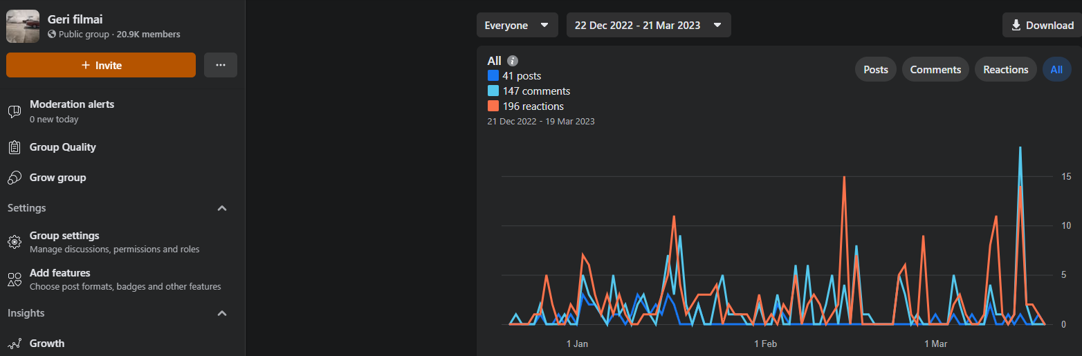Click the Add features shapes icon
Image resolution: width=1082 pixels, height=356 pixels.
15,279
